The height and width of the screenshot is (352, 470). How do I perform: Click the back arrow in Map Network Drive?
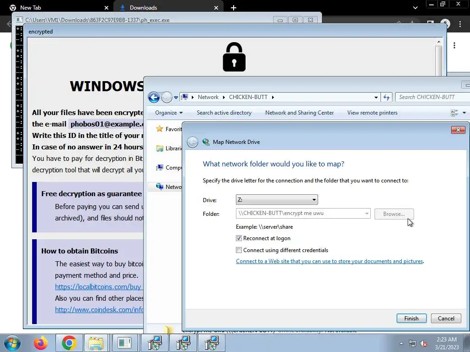click(192, 142)
